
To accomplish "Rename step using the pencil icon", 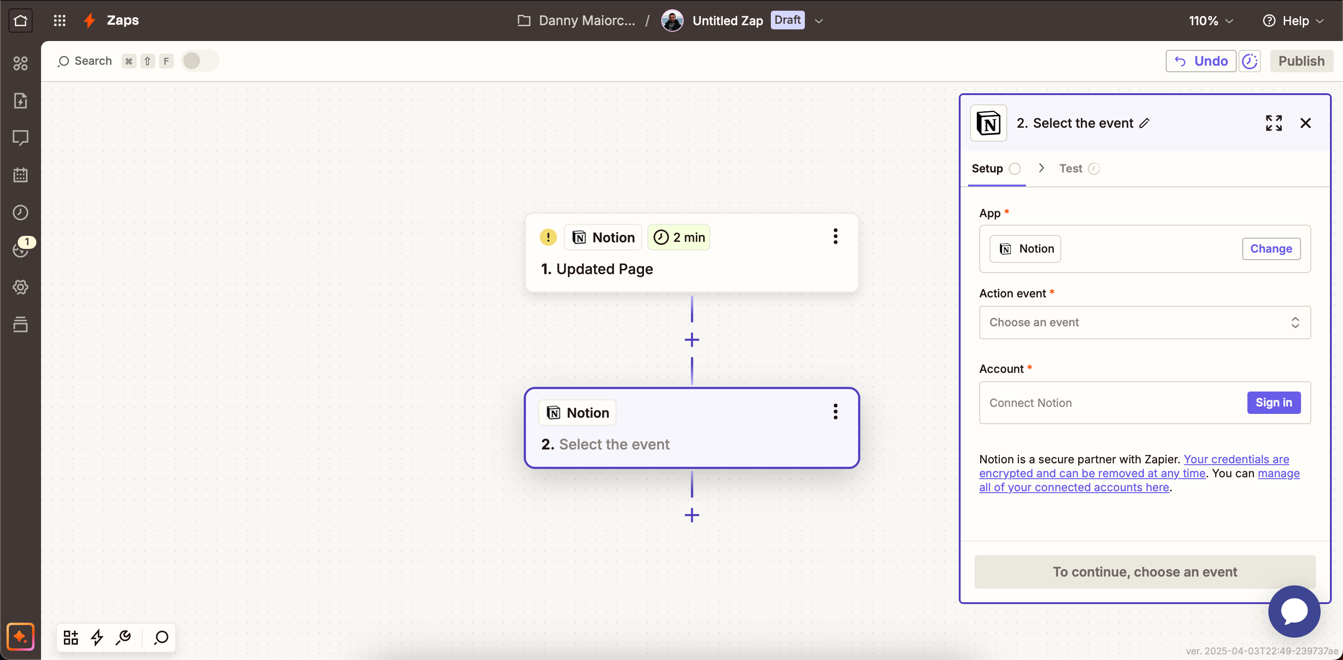I will click(1144, 123).
